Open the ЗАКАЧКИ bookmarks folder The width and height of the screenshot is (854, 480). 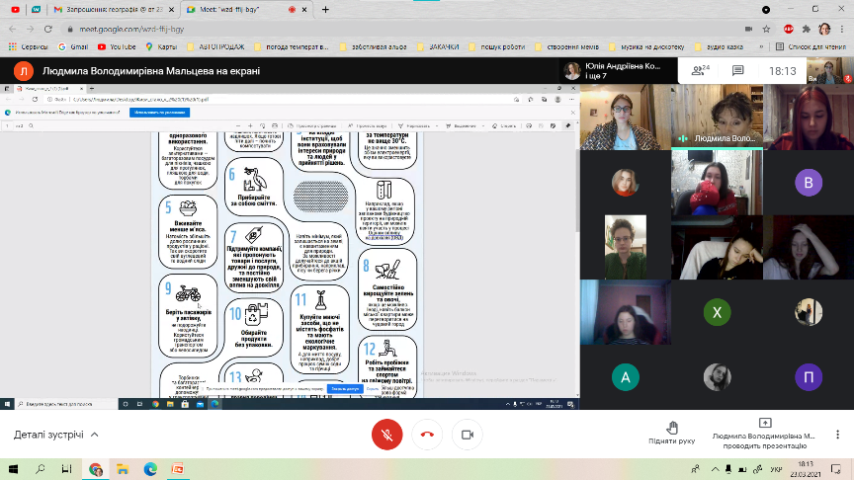[x=438, y=46]
